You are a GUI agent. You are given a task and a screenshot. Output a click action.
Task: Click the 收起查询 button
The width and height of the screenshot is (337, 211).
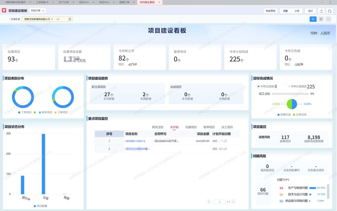coord(270,11)
